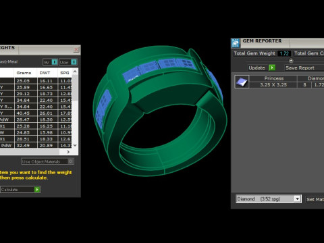The width and height of the screenshot is (324, 243).
Task: Collapse the Gem Reporter header with round arrow
Action: pyautogui.click(x=291, y=61)
